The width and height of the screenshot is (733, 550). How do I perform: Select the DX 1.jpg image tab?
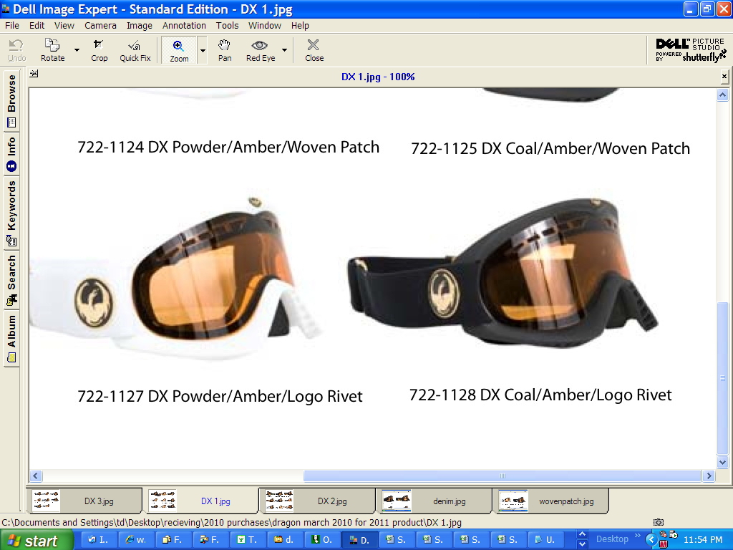(x=200, y=501)
